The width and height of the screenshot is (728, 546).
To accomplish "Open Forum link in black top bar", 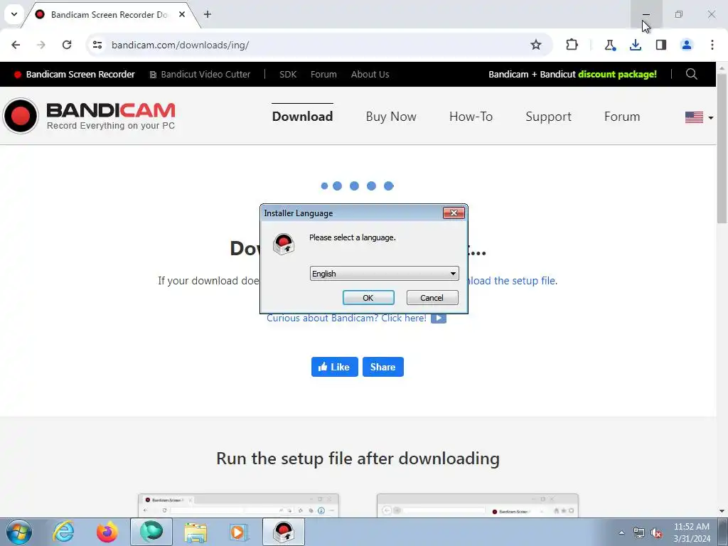I will point(323,74).
